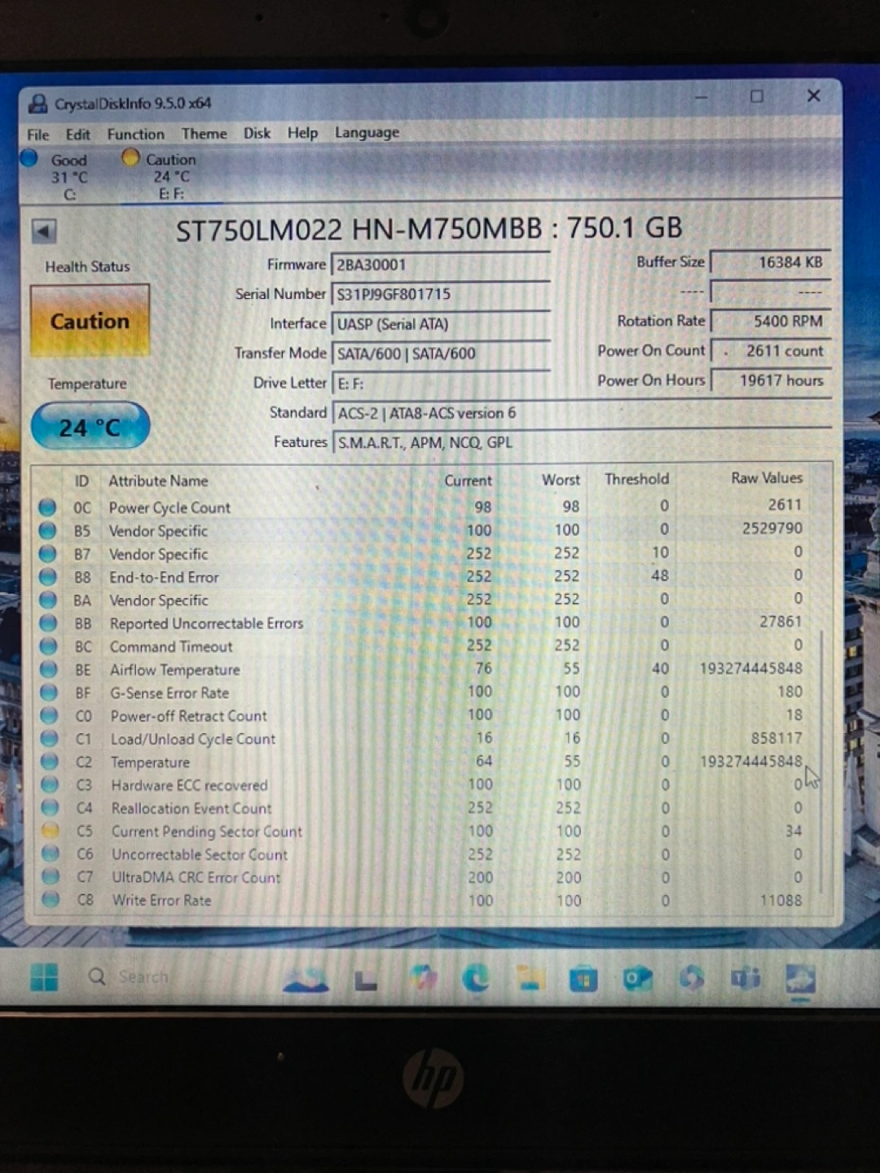Click the Drive Letter field showing E: F:

click(441, 383)
